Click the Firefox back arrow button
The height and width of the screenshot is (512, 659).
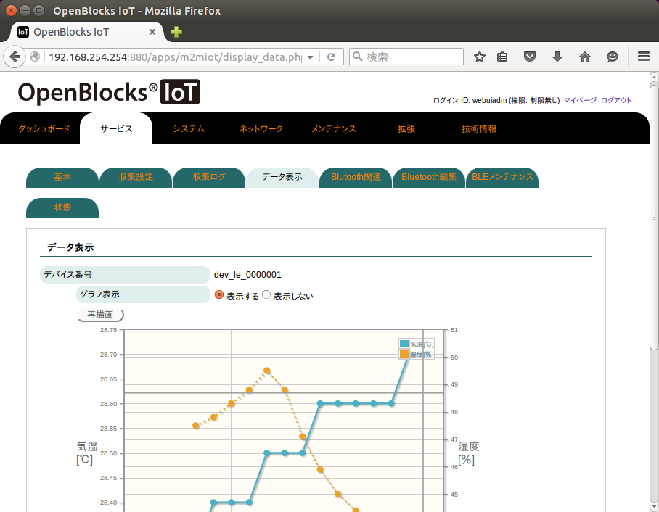point(15,57)
